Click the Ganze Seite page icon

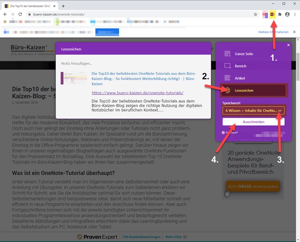pos(227,54)
